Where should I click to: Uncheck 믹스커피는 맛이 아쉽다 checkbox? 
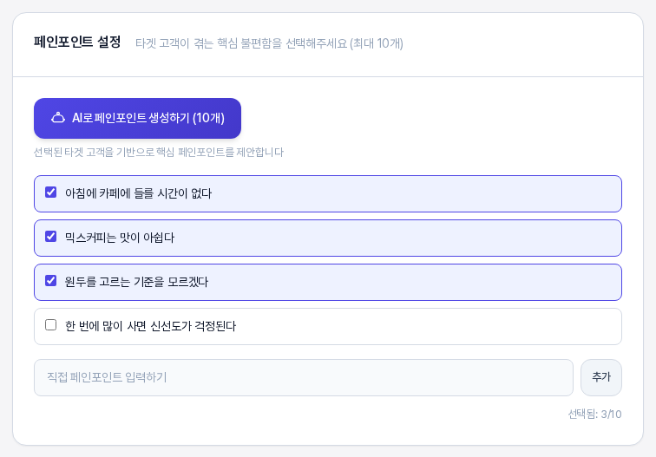(x=50, y=237)
